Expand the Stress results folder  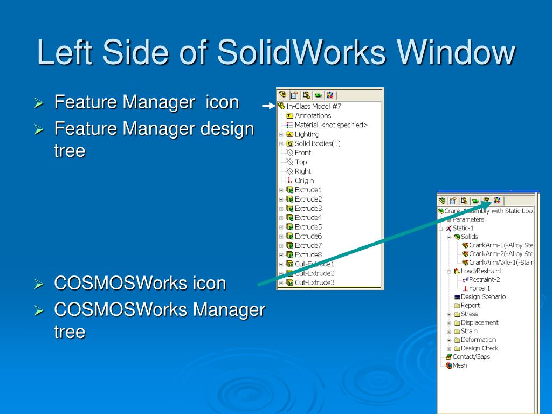(449, 314)
